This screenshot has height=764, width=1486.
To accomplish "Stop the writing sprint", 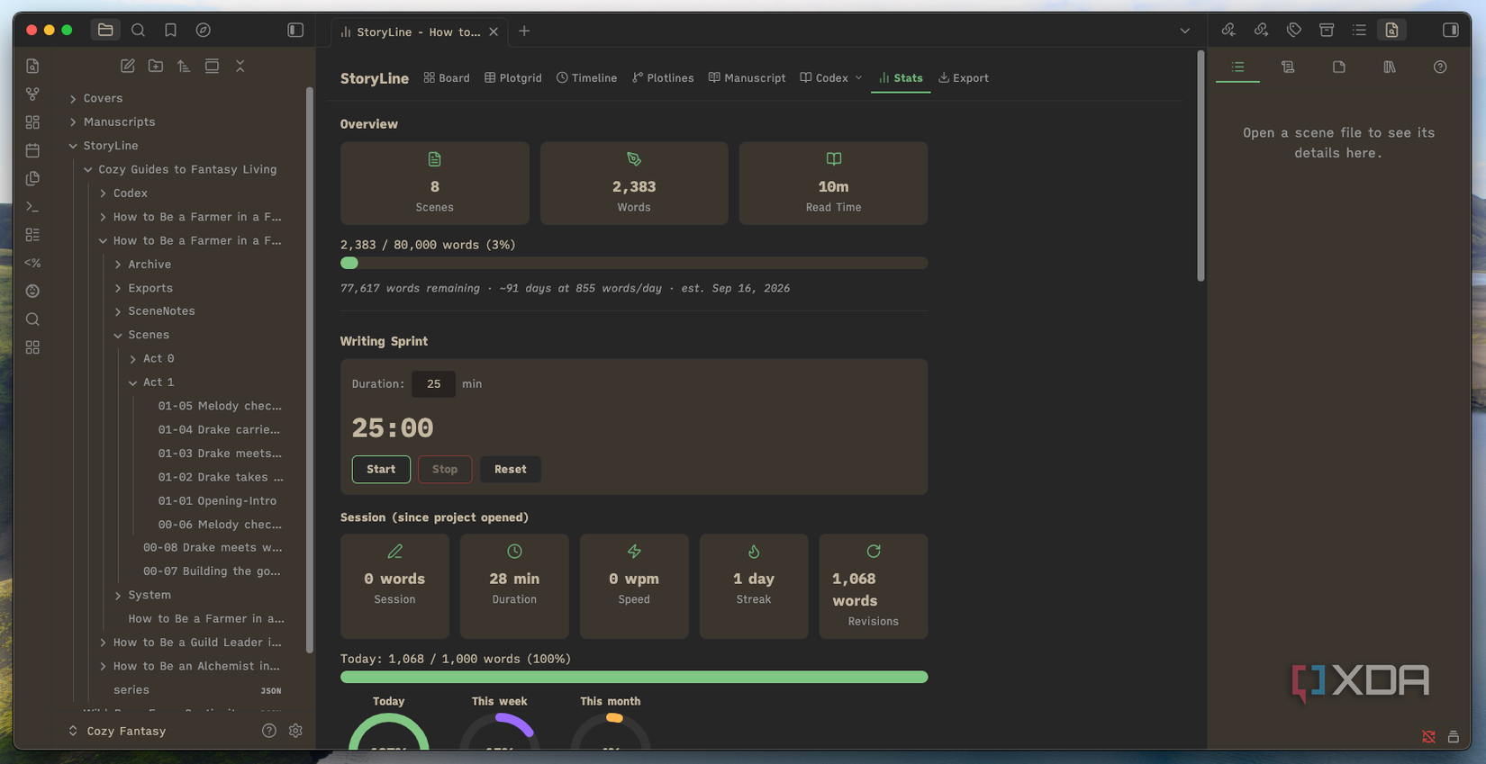I will [445, 469].
